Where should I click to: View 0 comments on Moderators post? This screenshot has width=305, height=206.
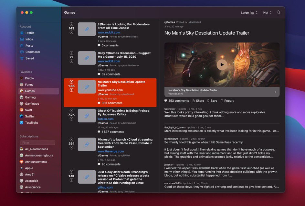point(108,45)
